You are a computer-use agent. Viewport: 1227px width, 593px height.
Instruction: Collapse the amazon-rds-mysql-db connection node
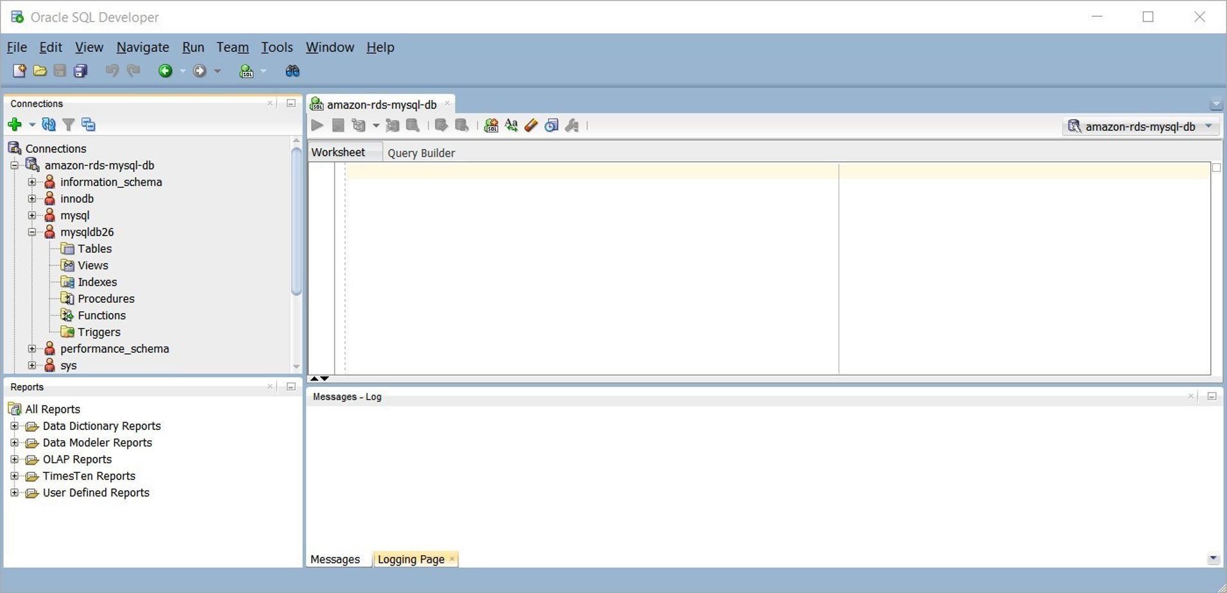coord(15,166)
